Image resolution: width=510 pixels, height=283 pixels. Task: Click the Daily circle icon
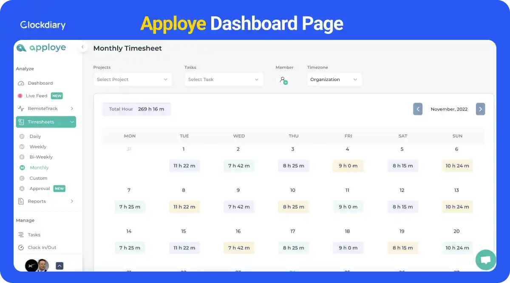coord(22,136)
